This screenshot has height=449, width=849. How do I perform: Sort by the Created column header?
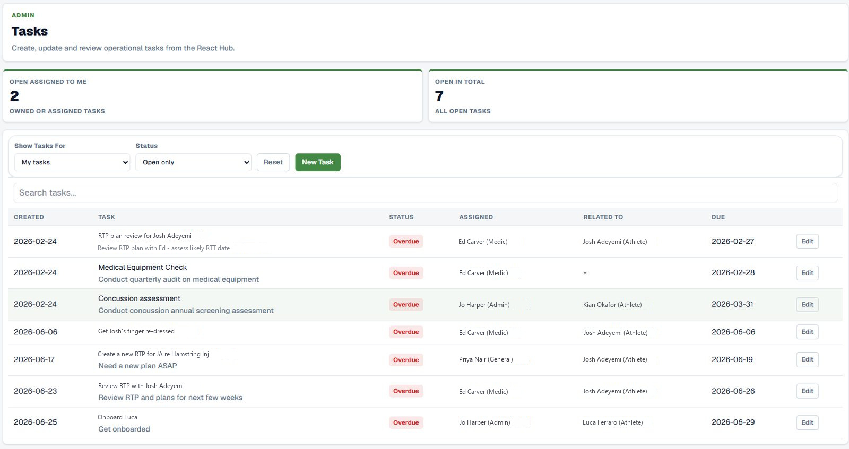click(x=29, y=217)
